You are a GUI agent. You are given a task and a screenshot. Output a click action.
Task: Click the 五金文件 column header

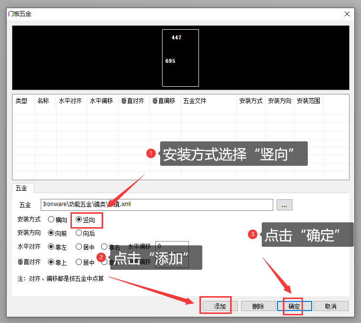pos(195,101)
